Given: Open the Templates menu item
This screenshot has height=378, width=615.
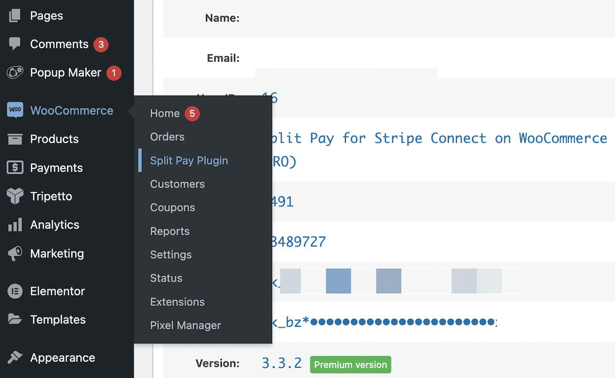Looking at the screenshot, I should click(58, 320).
